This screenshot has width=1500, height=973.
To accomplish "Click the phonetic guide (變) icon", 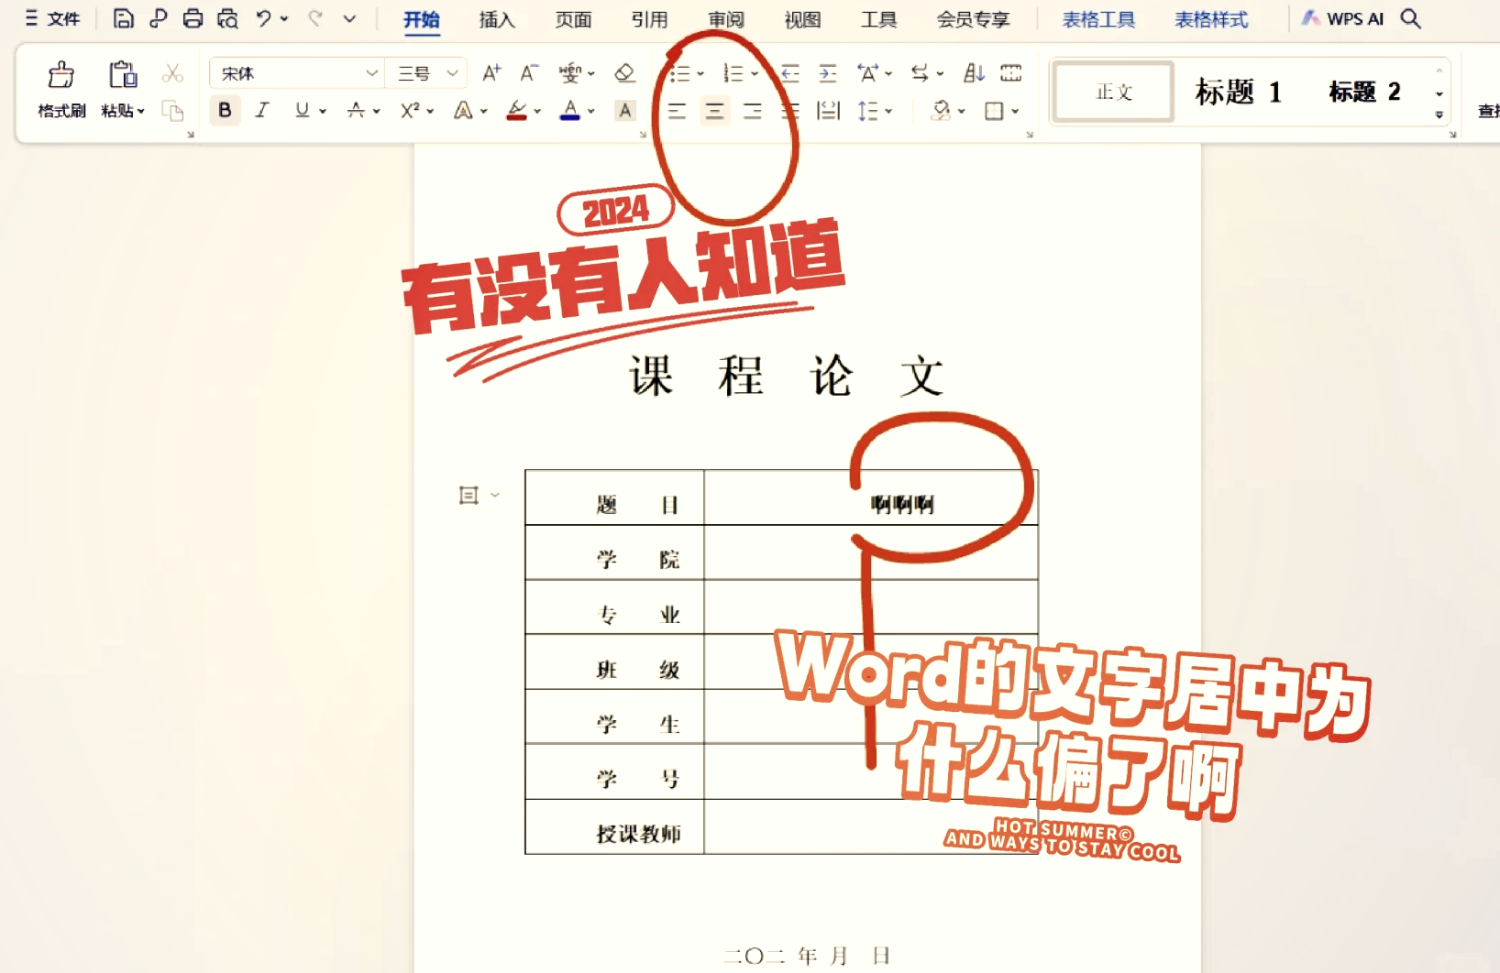I will pyautogui.click(x=570, y=72).
